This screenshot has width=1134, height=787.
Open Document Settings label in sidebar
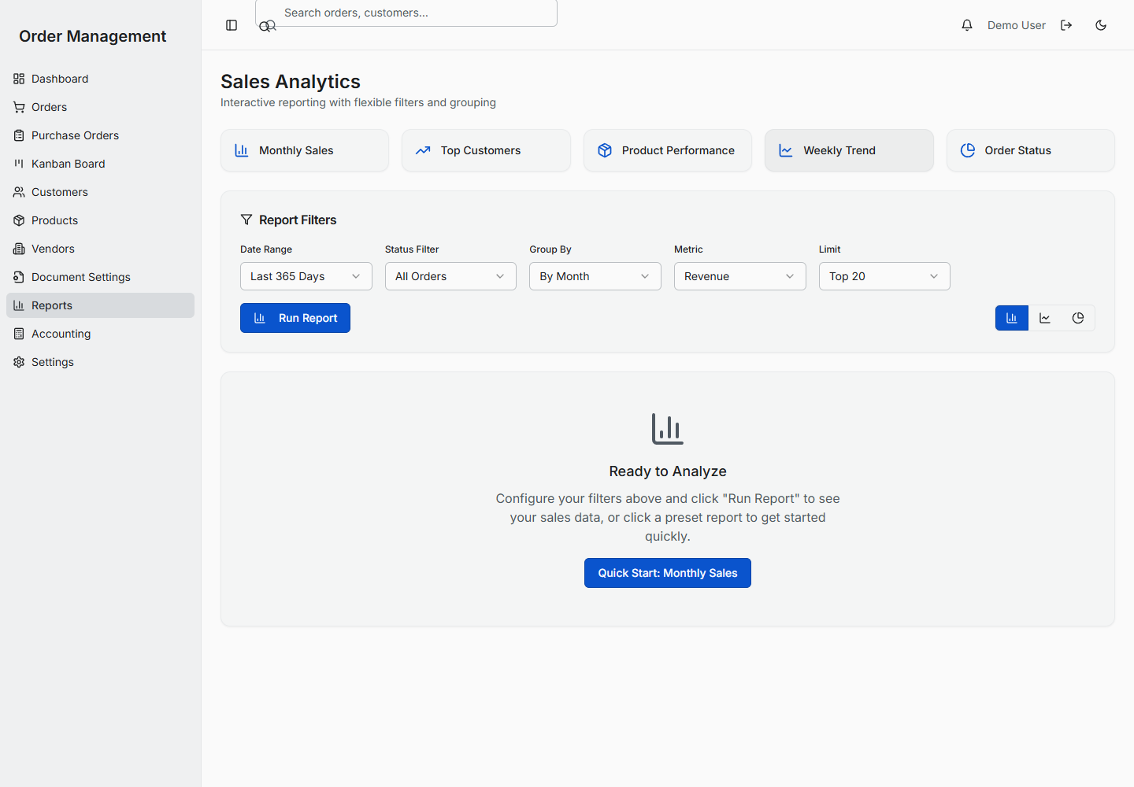click(x=81, y=277)
